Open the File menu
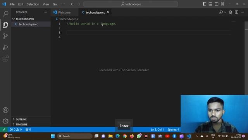The image size is (248, 140). pos(12,4)
